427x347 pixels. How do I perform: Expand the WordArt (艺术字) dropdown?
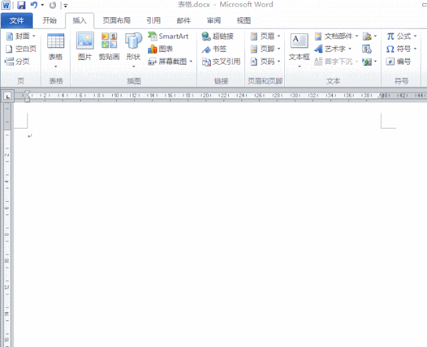(x=350, y=49)
